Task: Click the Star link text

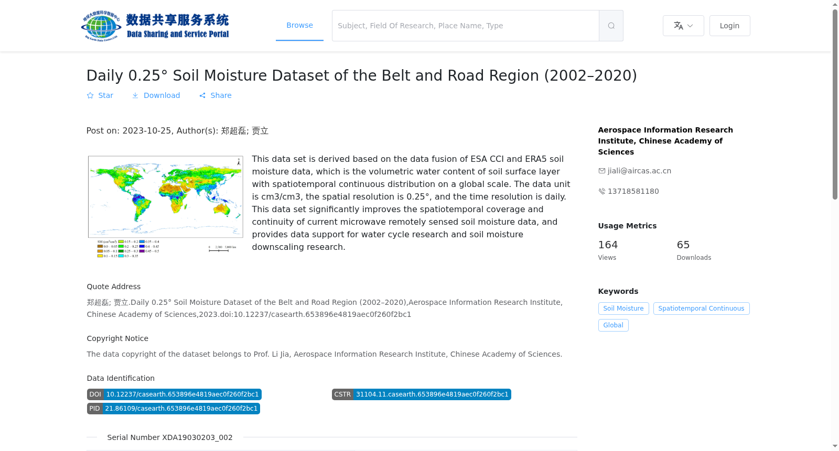Action: [105, 95]
